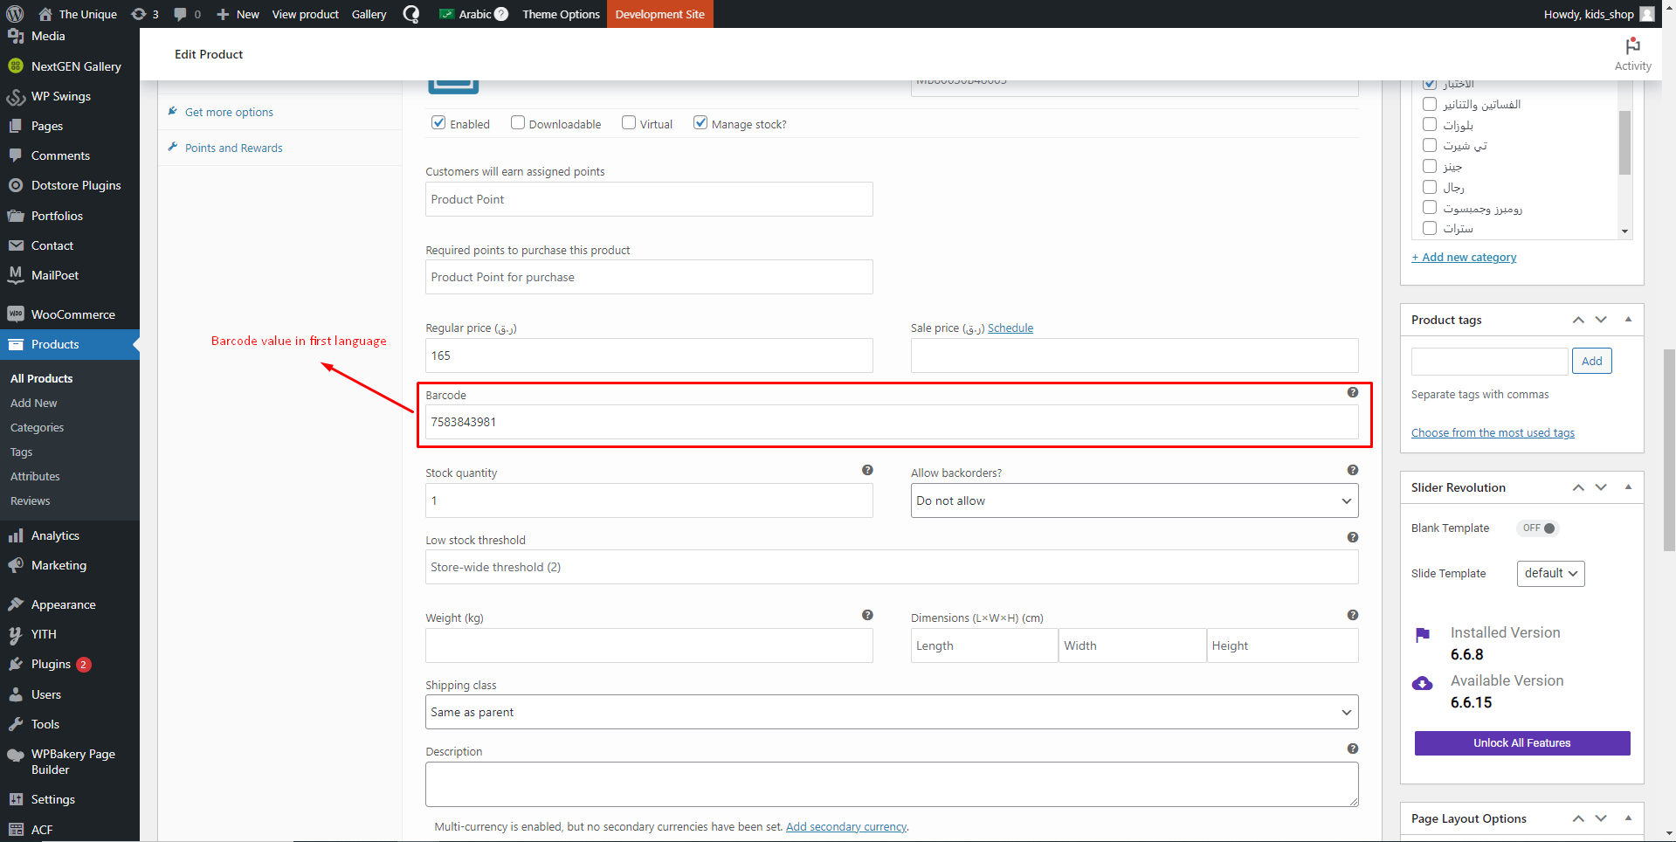Screen dimensions: 1676x842
Task: Click the search magnifier icon in admin bar
Action: click(411, 14)
